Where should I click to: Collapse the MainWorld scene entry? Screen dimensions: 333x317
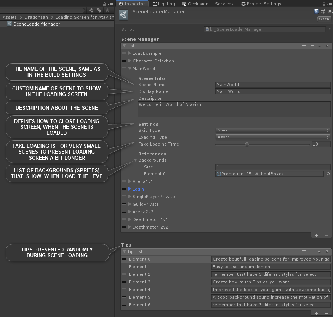(x=130, y=69)
